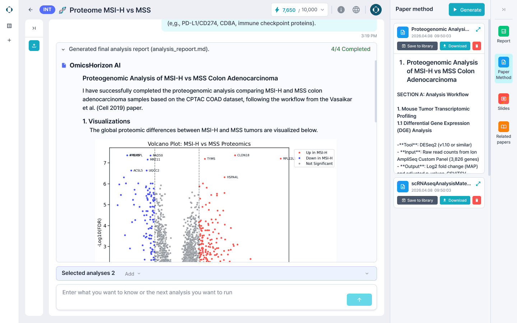
Task: Open the credits 7,650 / 10,000 dropdown
Action: coord(299,10)
